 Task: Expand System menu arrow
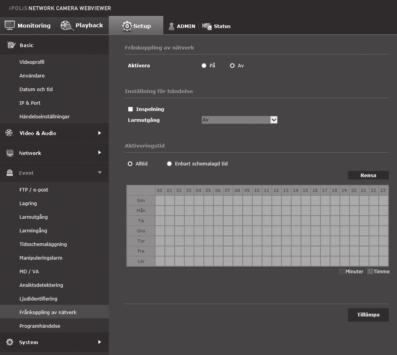[100, 342]
